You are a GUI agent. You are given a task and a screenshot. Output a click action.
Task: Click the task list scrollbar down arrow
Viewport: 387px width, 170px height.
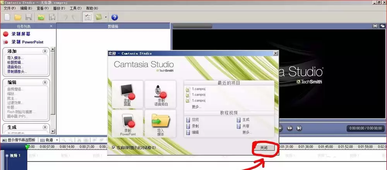(53, 131)
